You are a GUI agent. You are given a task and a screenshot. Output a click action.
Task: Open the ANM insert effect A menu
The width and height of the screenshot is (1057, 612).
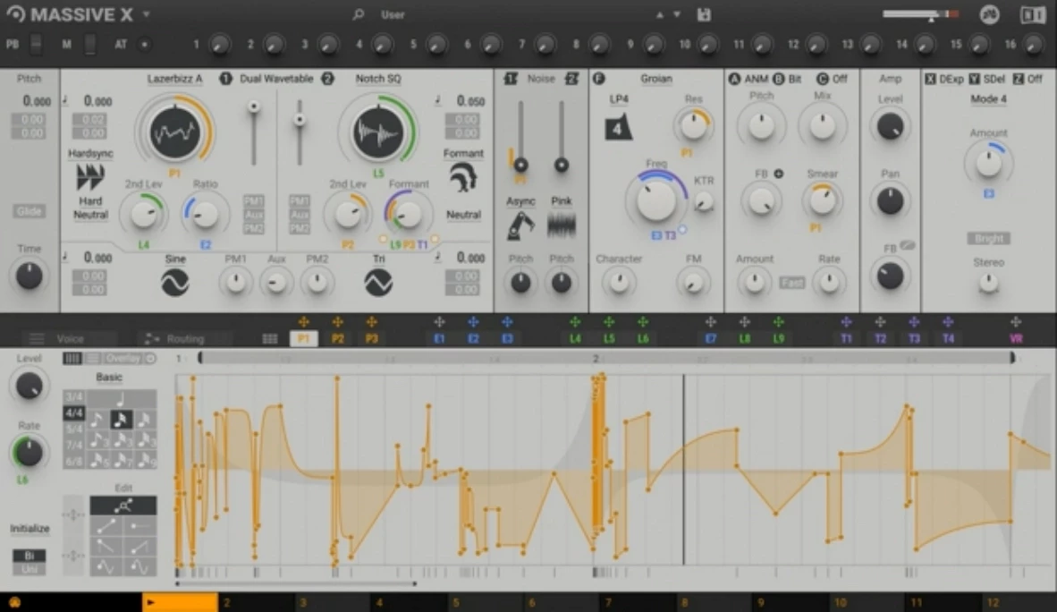coord(756,79)
